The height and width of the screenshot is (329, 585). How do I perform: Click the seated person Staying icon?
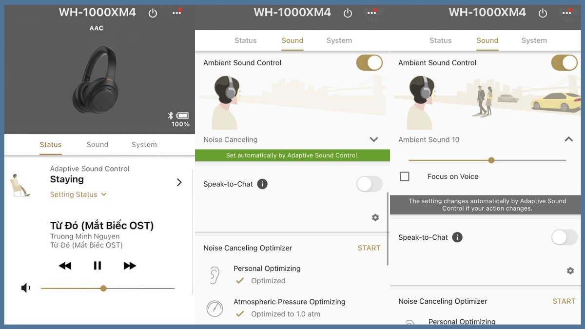[20, 185]
